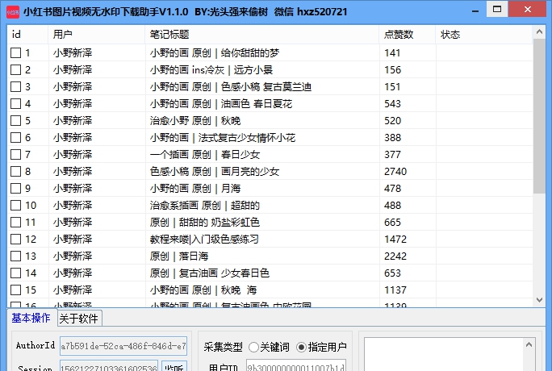552x371 pixels.
Task: Select title 小野的画 原创｜给你甜甜的梦
Action: pos(215,53)
